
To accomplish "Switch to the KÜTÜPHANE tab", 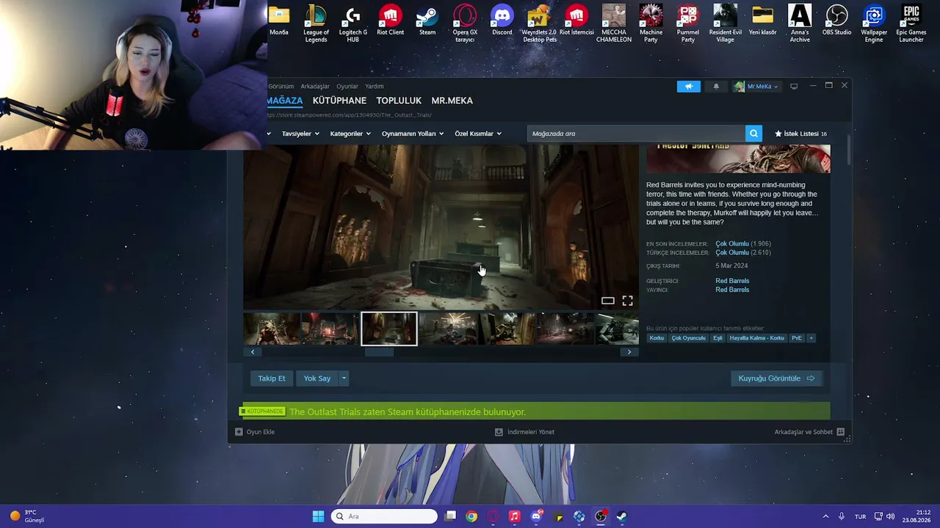I will click(339, 100).
